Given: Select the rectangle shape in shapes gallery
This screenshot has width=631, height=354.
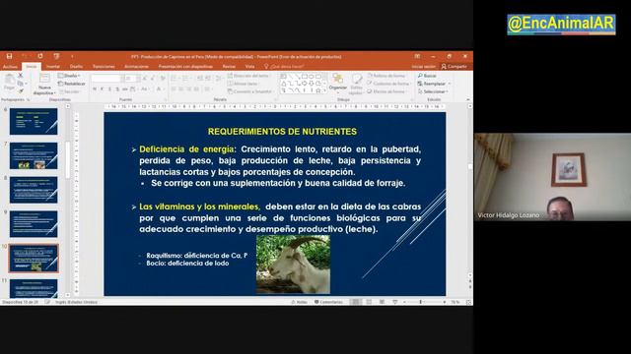Looking at the screenshot, I should 305,76.
